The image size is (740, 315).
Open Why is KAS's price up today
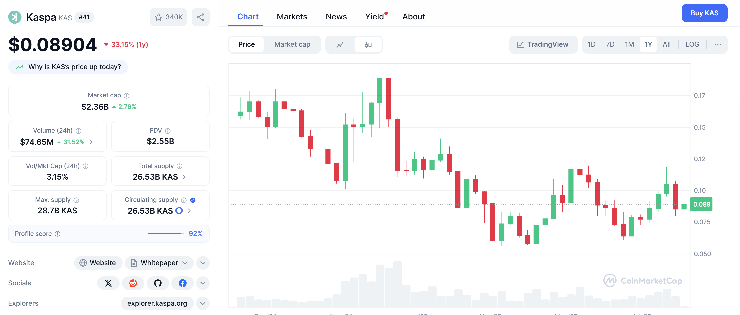click(x=68, y=67)
